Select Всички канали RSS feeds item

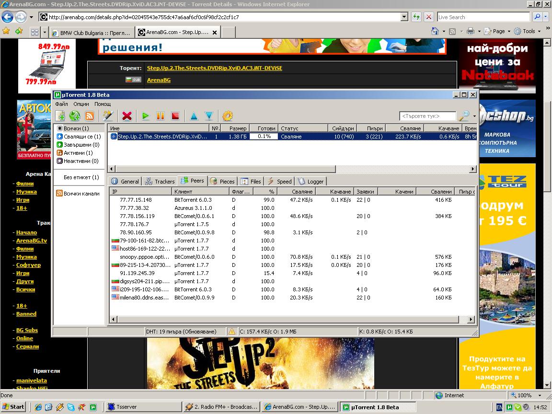coord(78,193)
